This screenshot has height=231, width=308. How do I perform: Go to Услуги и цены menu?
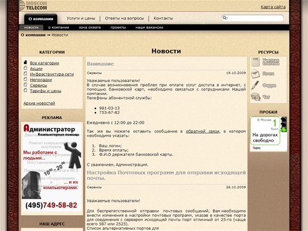click(x=81, y=18)
